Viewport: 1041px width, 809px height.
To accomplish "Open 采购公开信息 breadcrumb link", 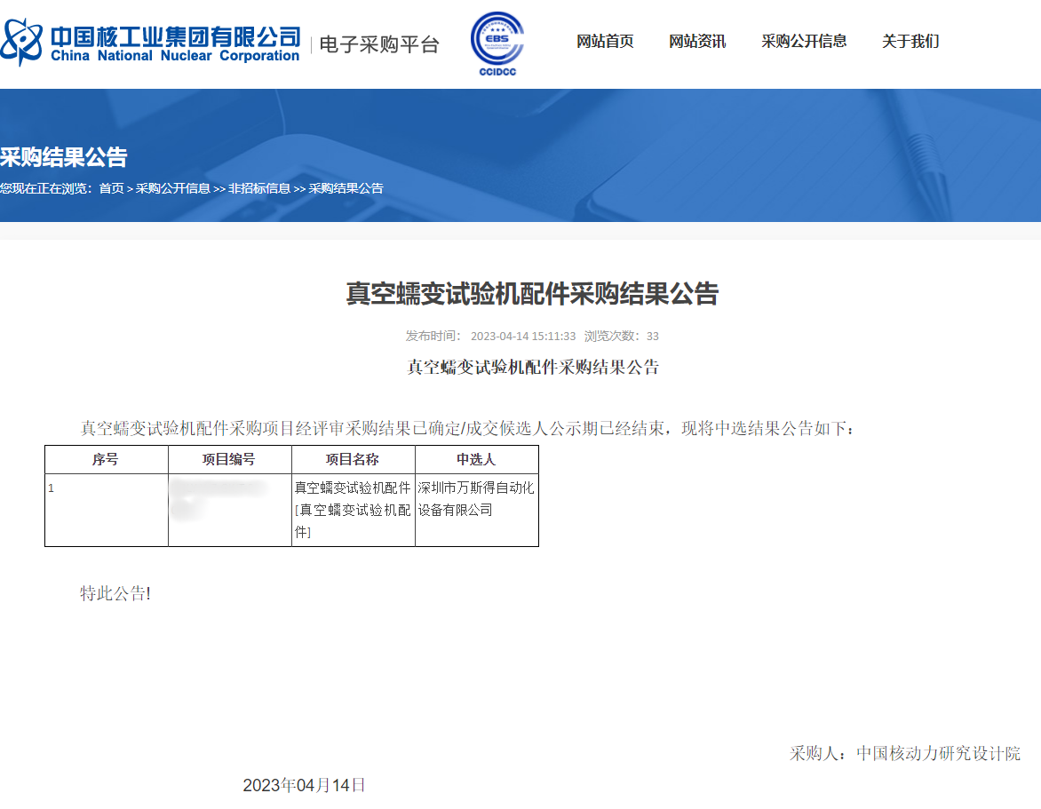I will 172,188.
